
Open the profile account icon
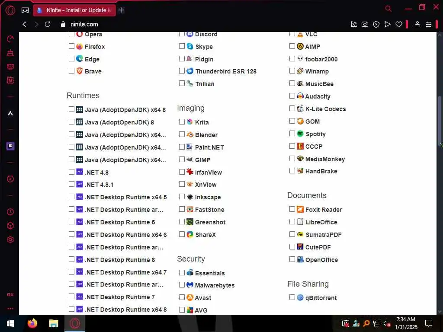(417, 24)
